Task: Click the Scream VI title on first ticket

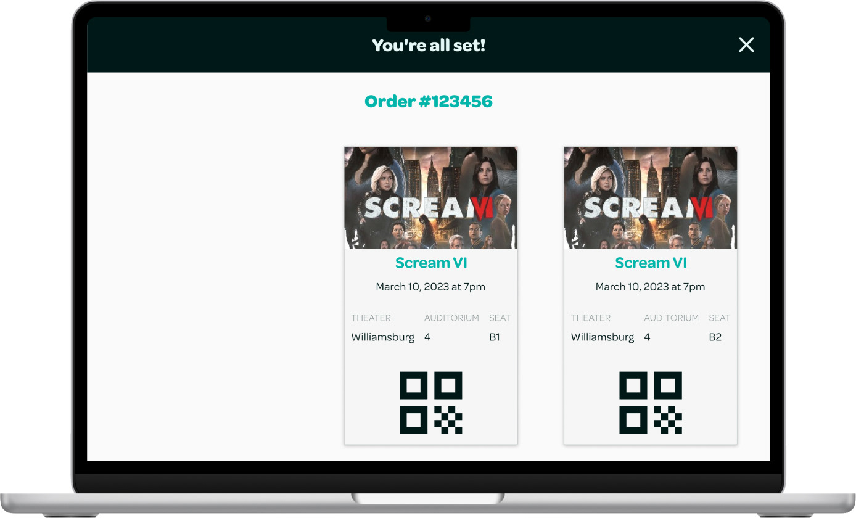Action: [431, 263]
